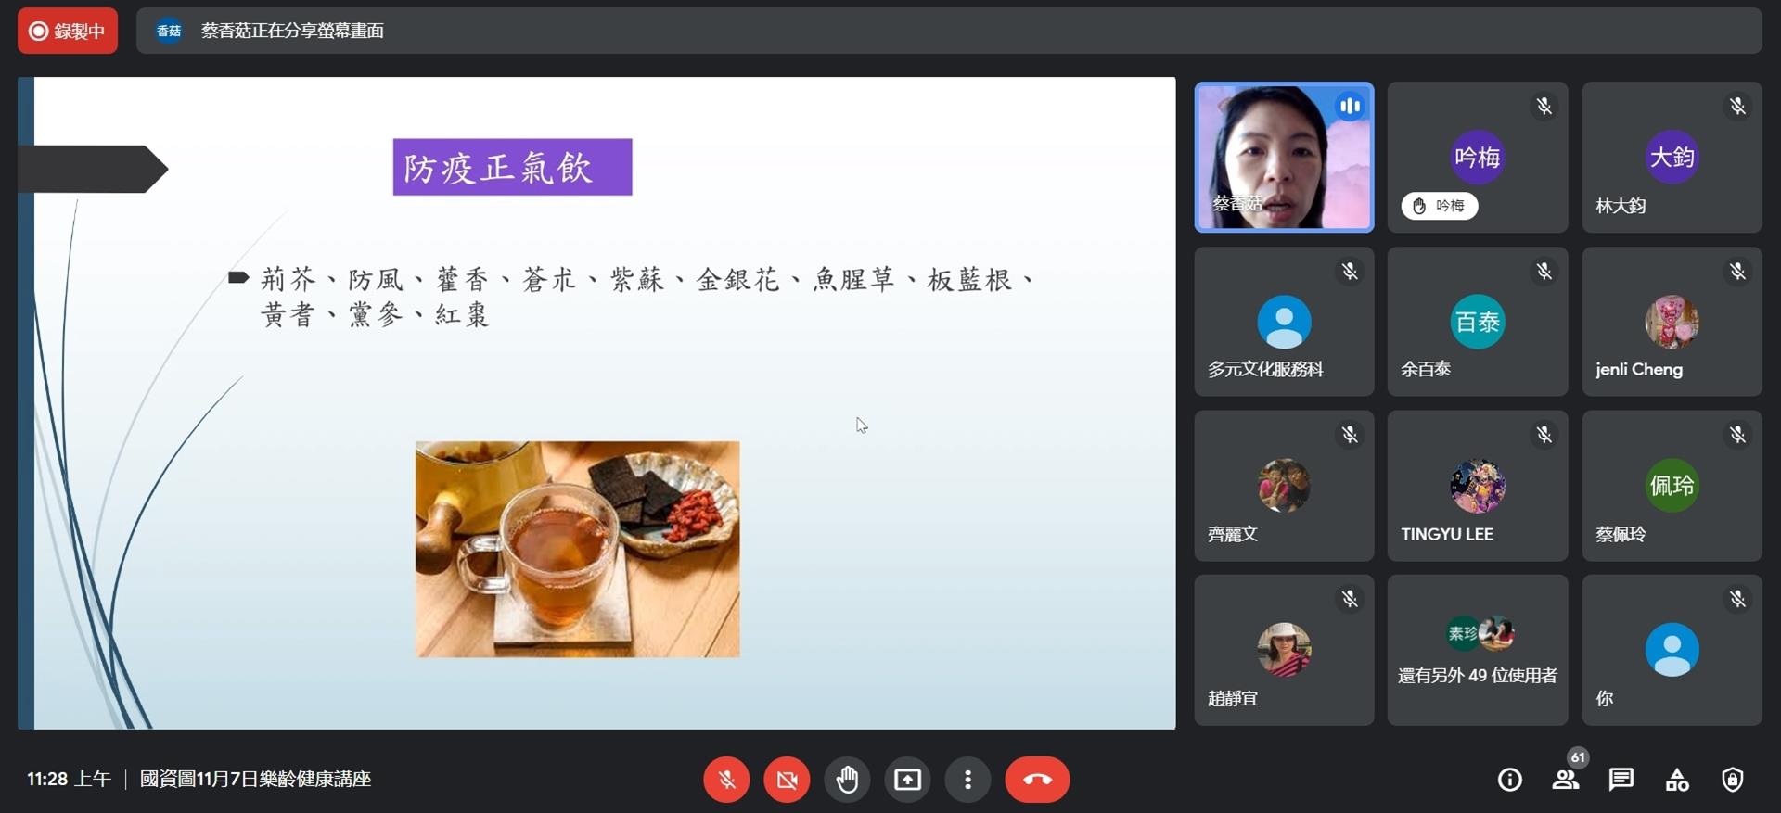Click the muted mic icon on jenli Cheng tile

coord(1737,272)
